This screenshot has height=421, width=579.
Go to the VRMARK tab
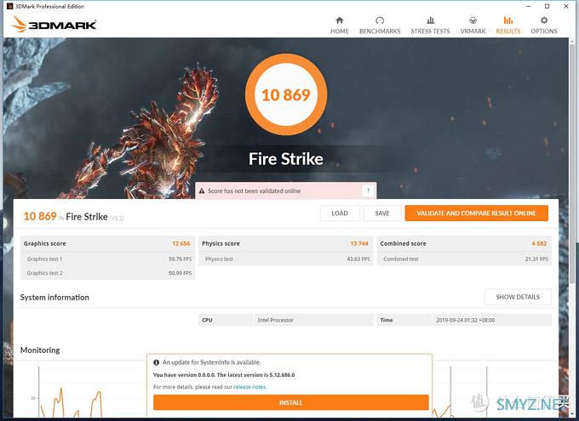coord(473,26)
